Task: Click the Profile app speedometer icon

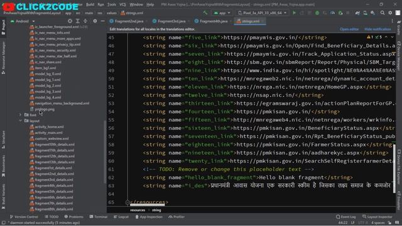Action: click(332, 13)
